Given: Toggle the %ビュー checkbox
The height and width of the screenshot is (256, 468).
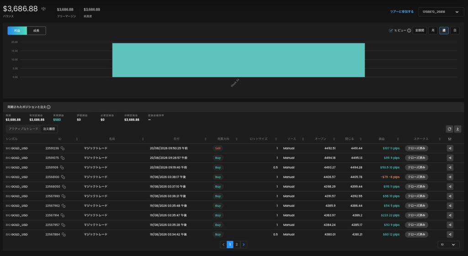Looking at the screenshot, I should (391, 31).
